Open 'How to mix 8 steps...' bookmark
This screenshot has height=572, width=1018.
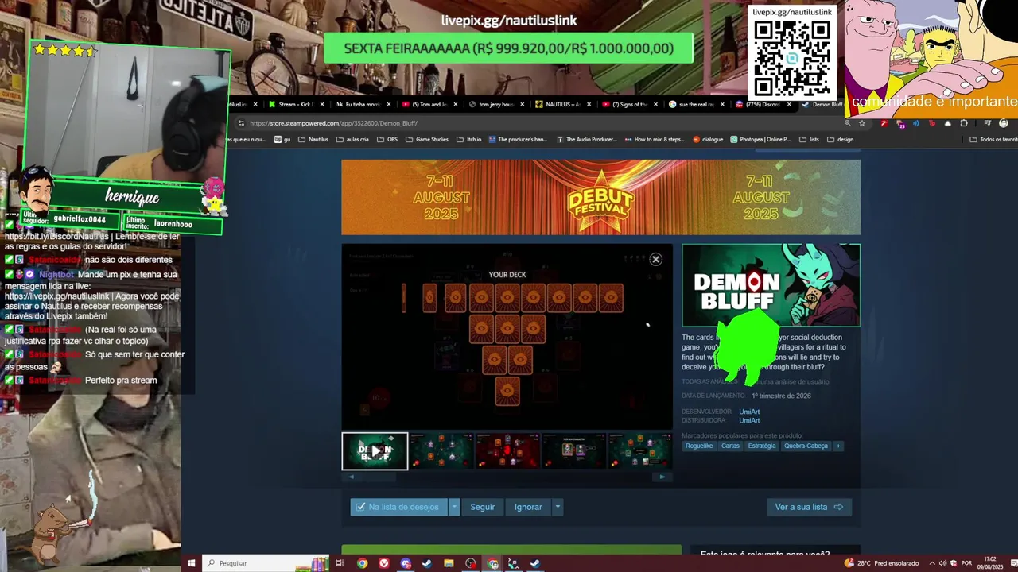click(654, 139)
